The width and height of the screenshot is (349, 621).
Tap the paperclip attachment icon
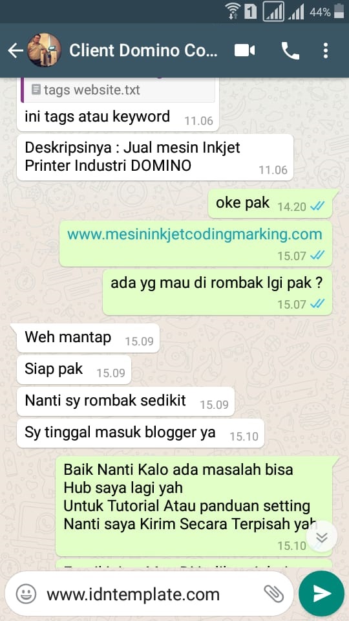[x=274, y=594]
